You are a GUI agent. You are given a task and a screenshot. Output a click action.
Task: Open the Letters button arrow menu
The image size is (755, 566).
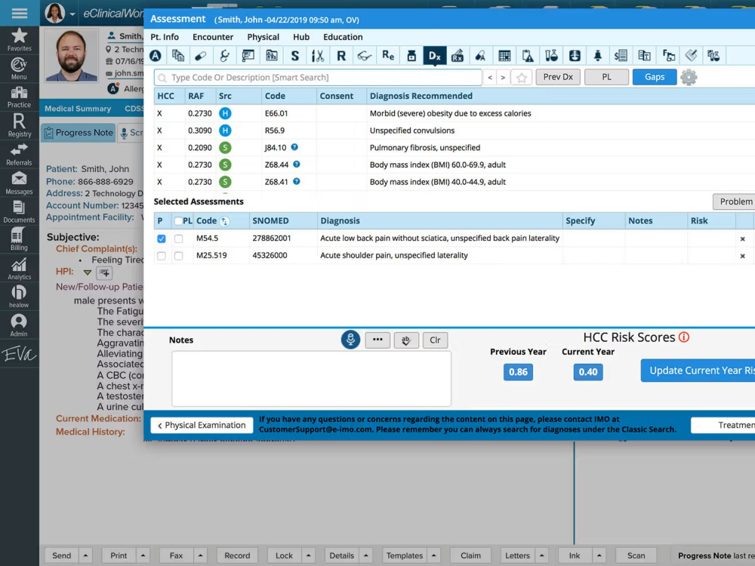[x=541, y=555]
